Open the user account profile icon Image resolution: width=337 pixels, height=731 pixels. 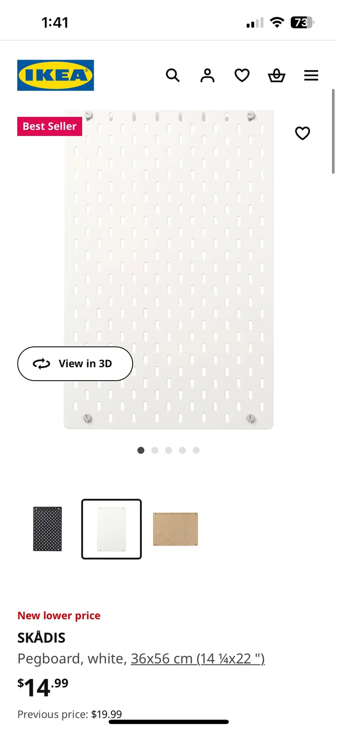pos(207,76)
